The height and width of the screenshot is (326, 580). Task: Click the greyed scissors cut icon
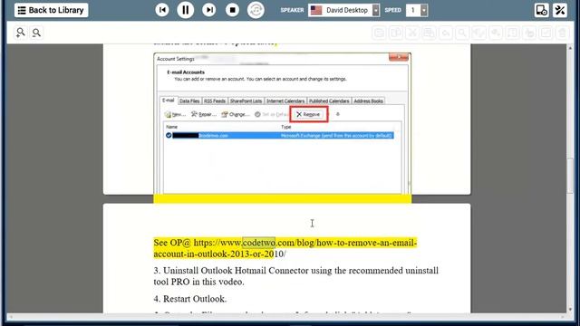pos(412,33)
